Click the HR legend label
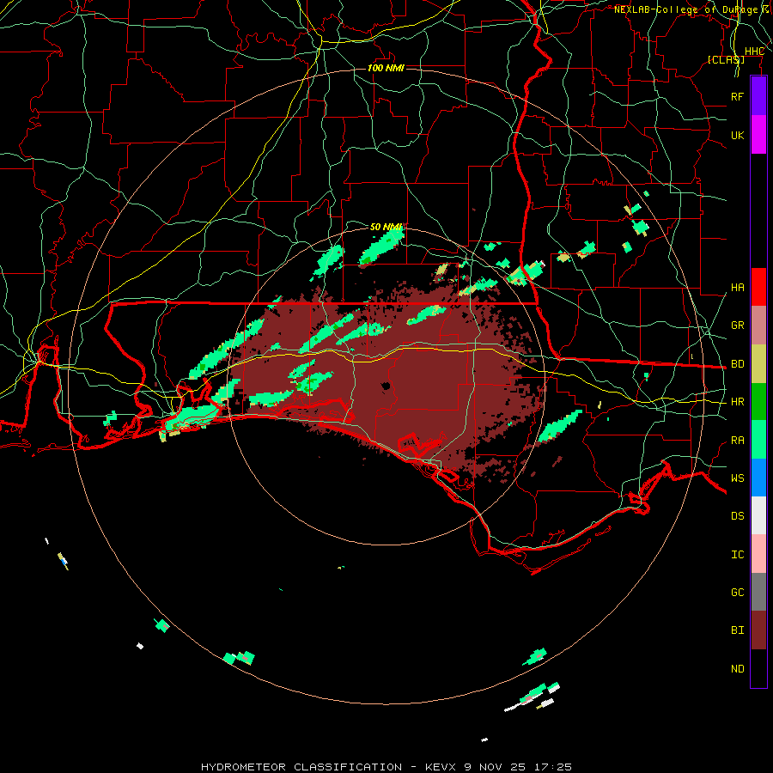773x773 pixels. 738,402
